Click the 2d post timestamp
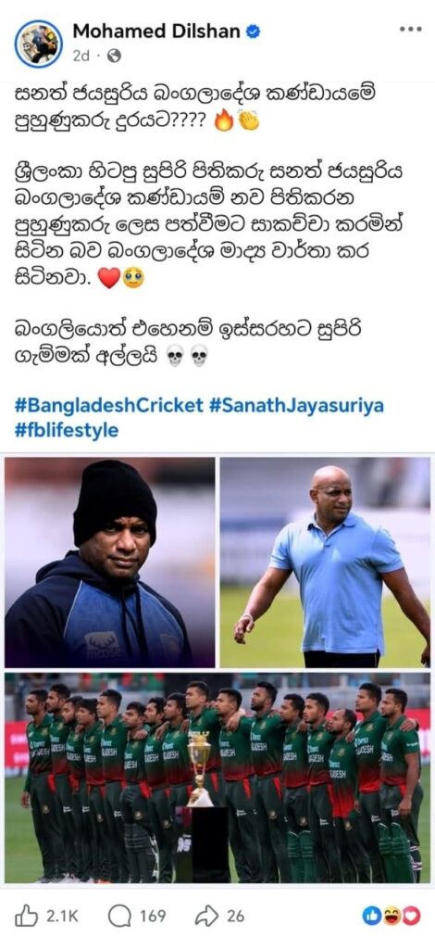 tap(81, 57)
